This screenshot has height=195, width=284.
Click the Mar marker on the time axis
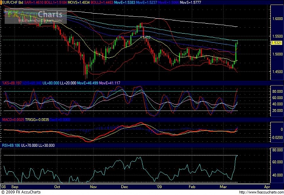[x=223, y=187]
